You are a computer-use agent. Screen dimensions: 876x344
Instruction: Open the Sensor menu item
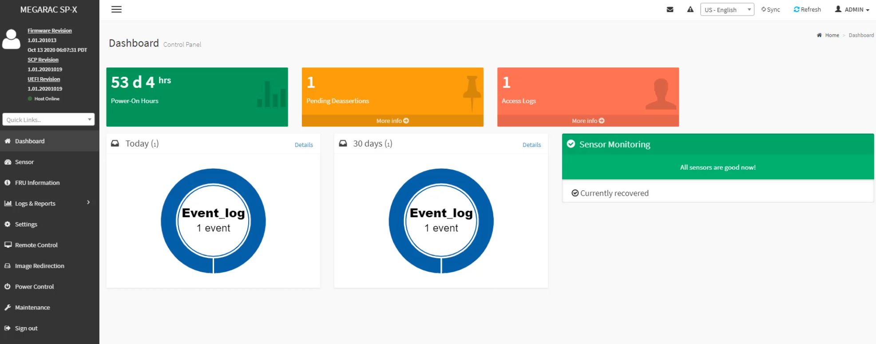point(24,162)
